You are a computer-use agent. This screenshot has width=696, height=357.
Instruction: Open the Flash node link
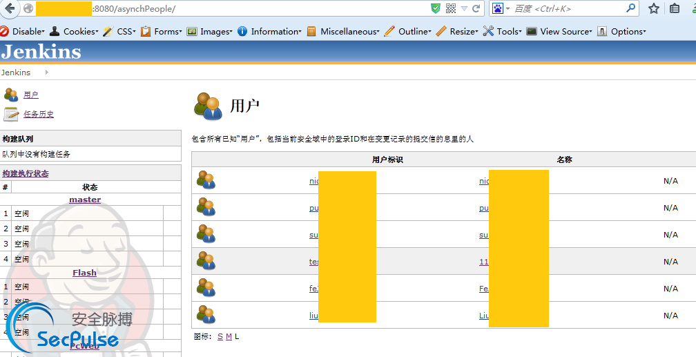click(85, 273)
